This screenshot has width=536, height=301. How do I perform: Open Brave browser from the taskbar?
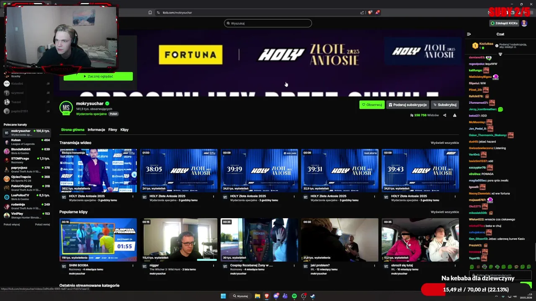coord(267,296)
